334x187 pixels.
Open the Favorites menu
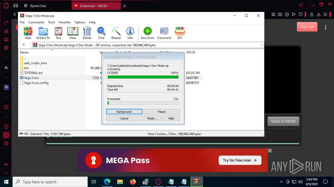pos(65,22)
